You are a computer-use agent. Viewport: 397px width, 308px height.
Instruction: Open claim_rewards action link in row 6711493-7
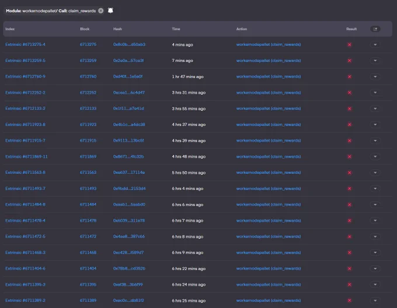tap(269, 188)
